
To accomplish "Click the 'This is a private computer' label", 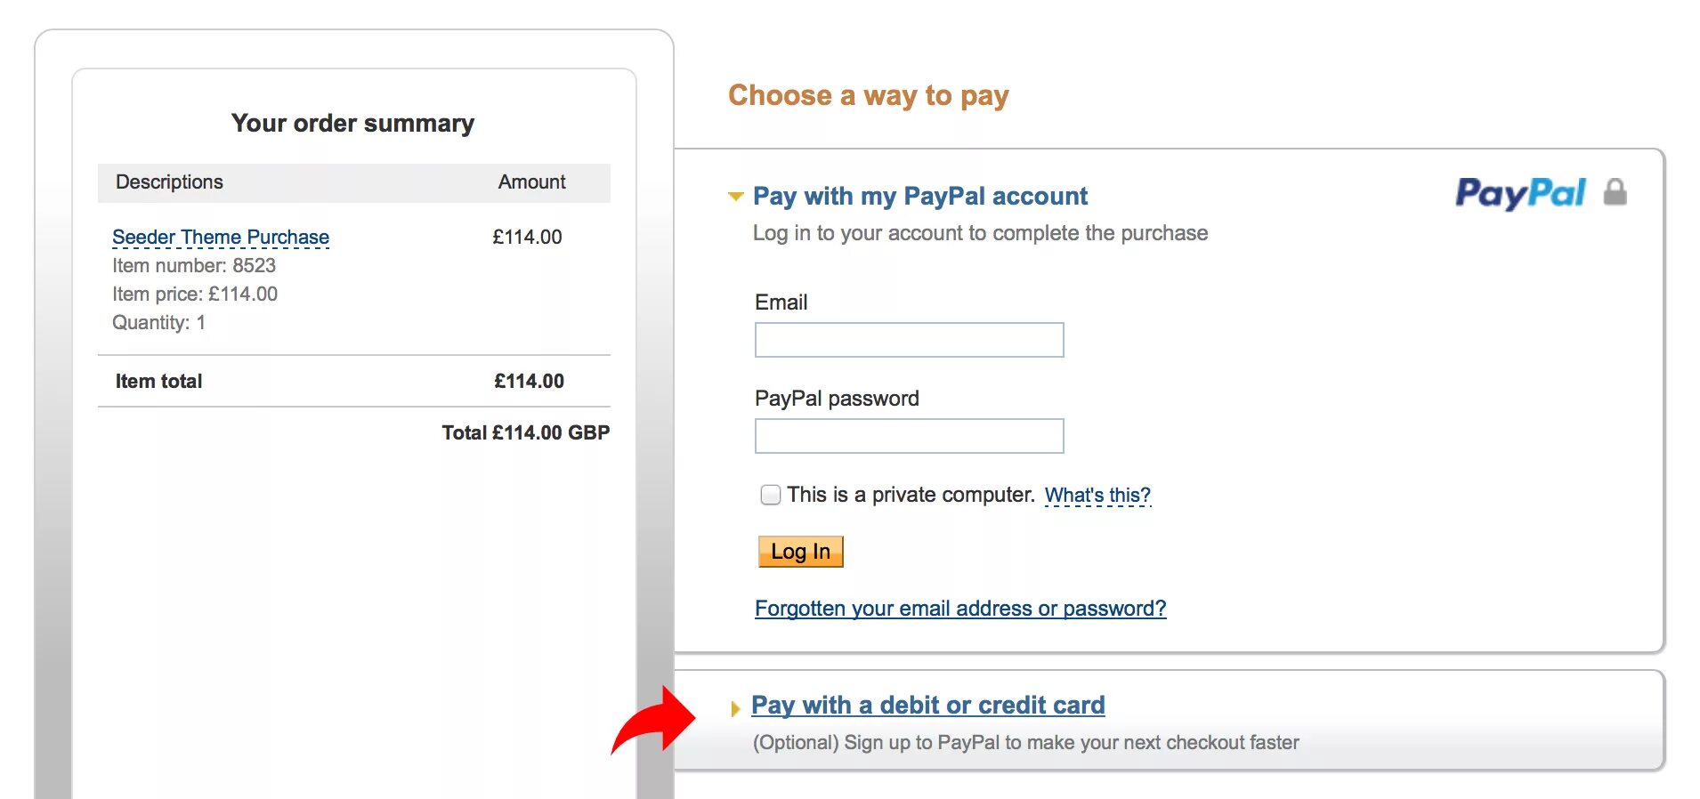I will [x=910, y=495].
